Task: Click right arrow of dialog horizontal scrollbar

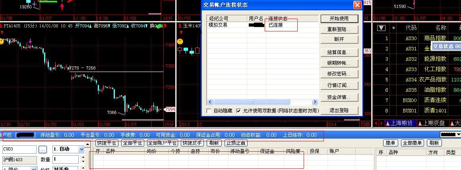Action: click(315, 102)
